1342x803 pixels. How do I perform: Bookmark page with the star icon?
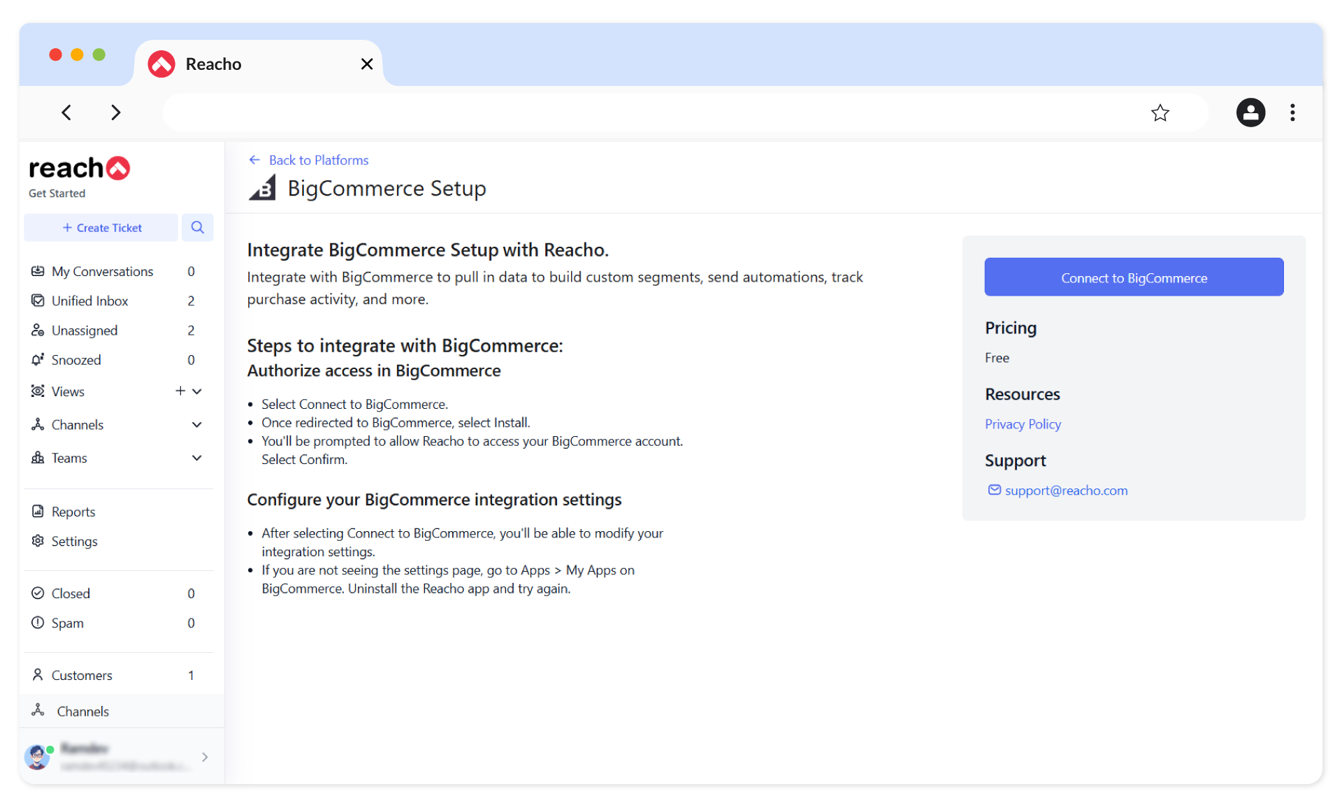[1160, 113]
